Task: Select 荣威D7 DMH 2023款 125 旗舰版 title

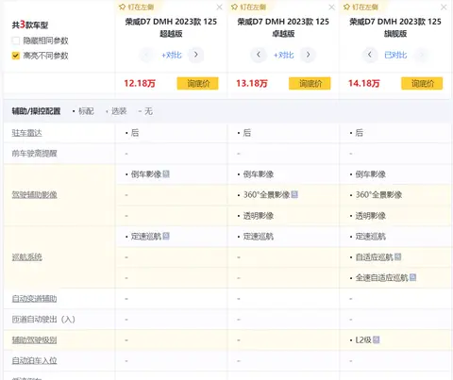Action: point(395,27)
